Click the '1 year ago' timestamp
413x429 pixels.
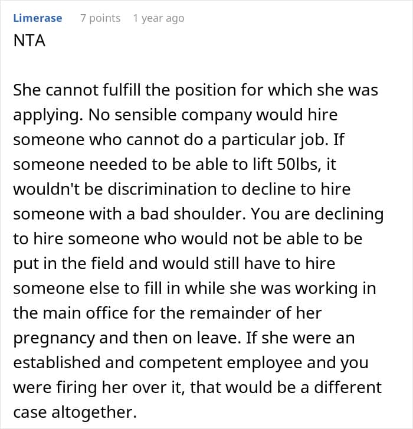[x=158, y=18]
